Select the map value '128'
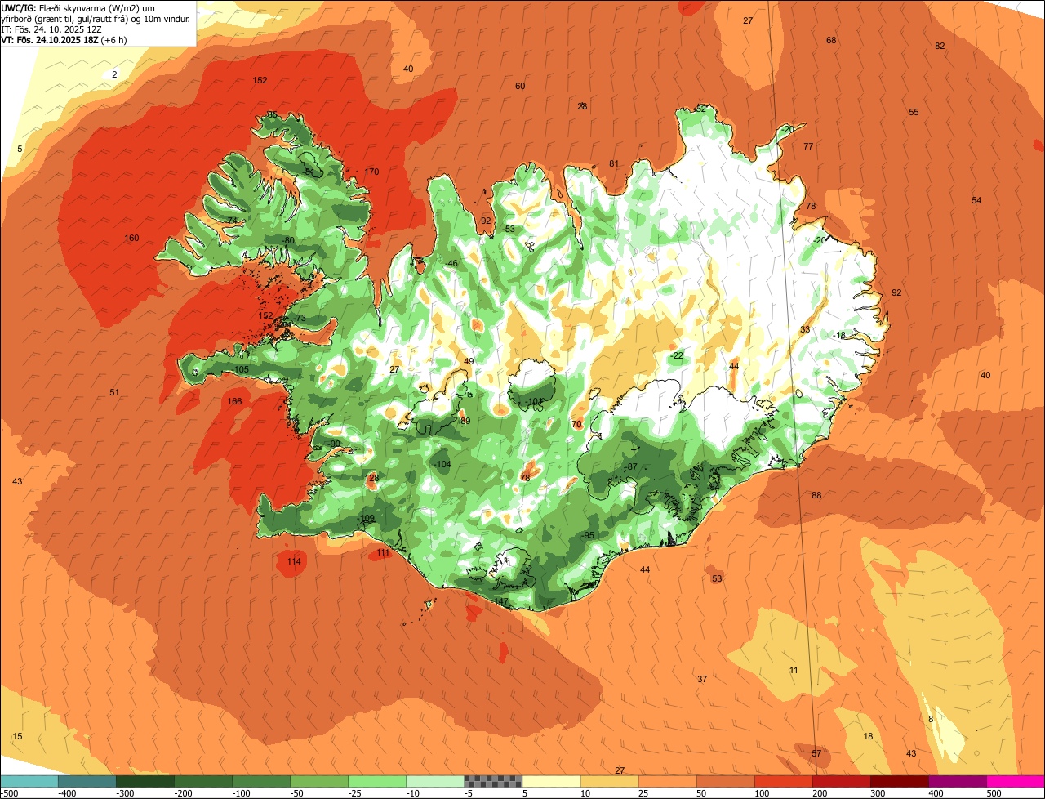 pos(372,479)
